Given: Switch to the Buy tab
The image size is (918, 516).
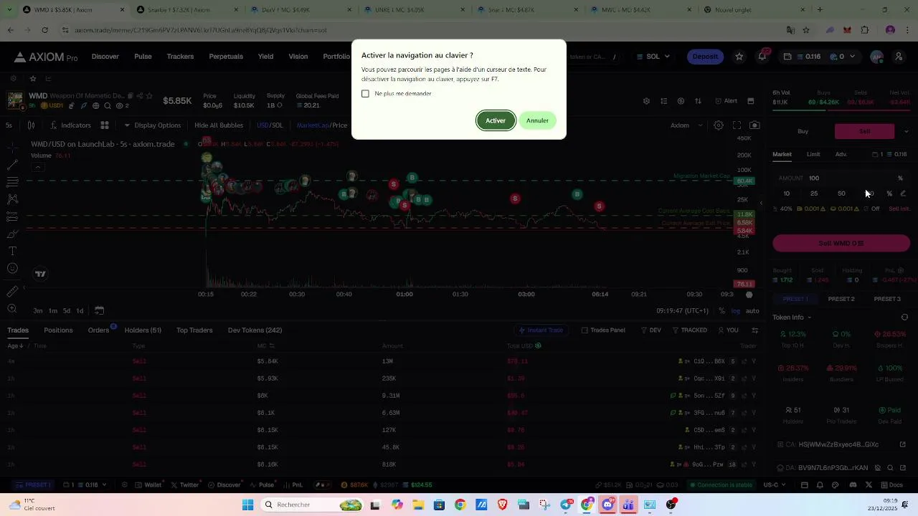Looking at the screenshot, I should tap(803, 131).
